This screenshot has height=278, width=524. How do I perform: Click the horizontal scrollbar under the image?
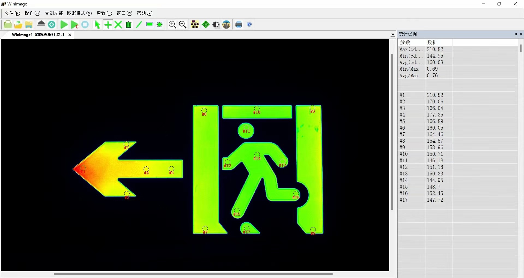pyautogui.click(x=193, y=274)
